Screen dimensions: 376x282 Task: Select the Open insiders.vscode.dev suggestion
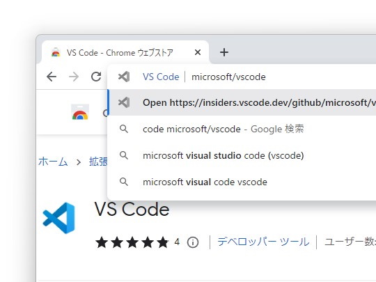(242, 102)
